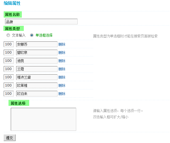
Task: Click the sort order field beside 欧莱雅
Action: click(9, 86)
